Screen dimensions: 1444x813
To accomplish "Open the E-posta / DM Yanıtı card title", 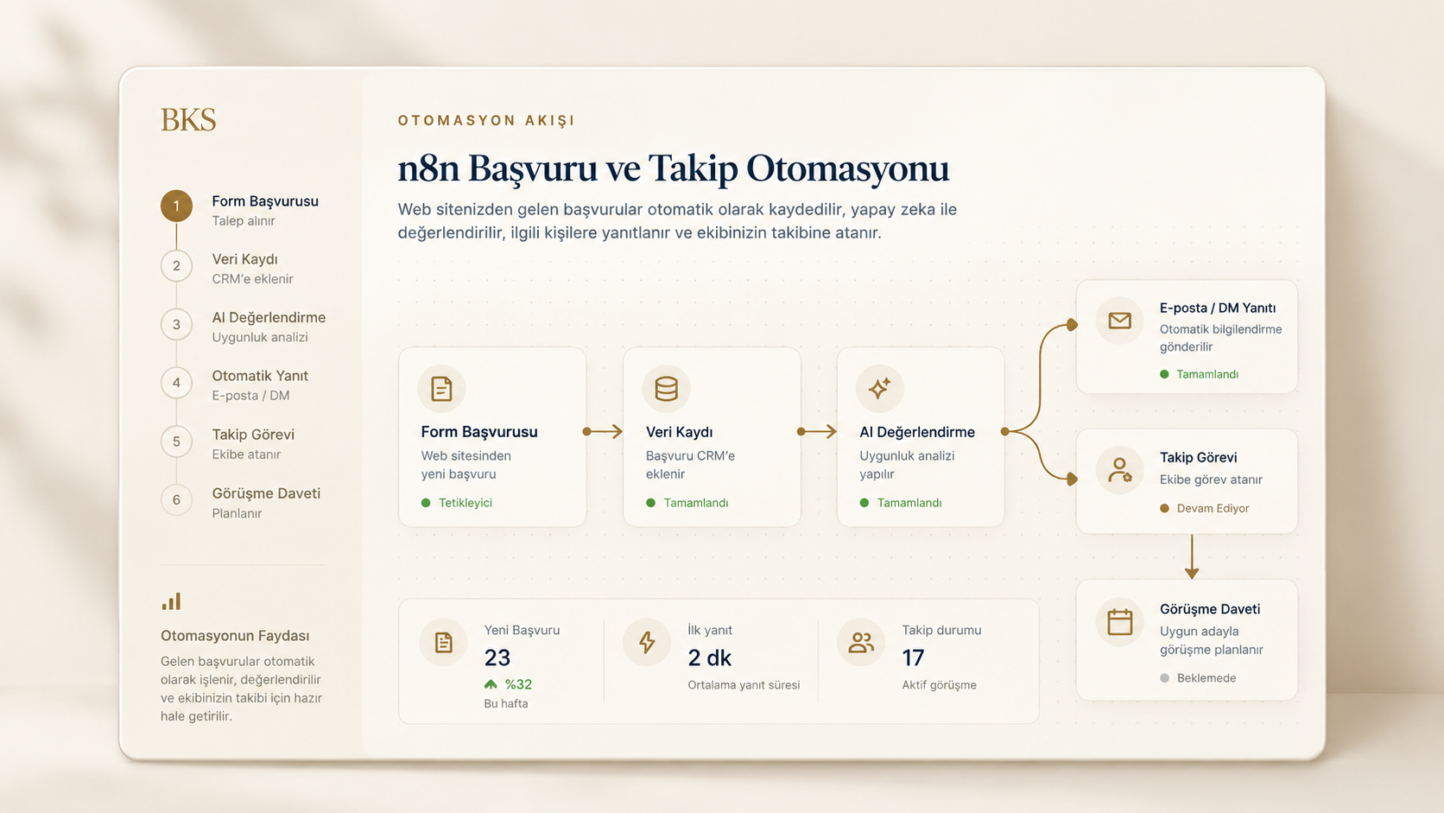I will point(1218,308).
